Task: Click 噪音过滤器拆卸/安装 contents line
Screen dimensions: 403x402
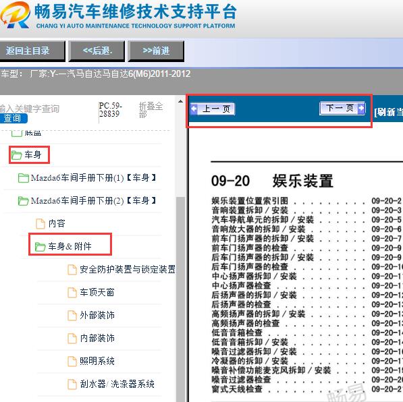Action: 307,351
